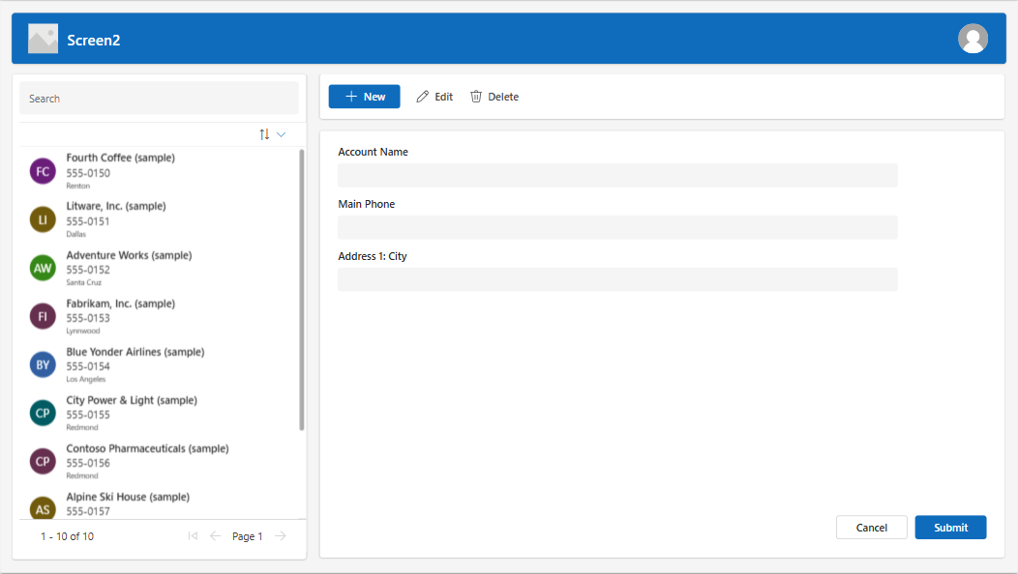Open the user profile avatar
This screenshot has width=1018, height=574.
point(973,39)
